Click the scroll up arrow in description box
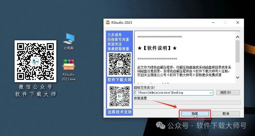The width and height of the screenshot is (255, 136). point(237,37)
